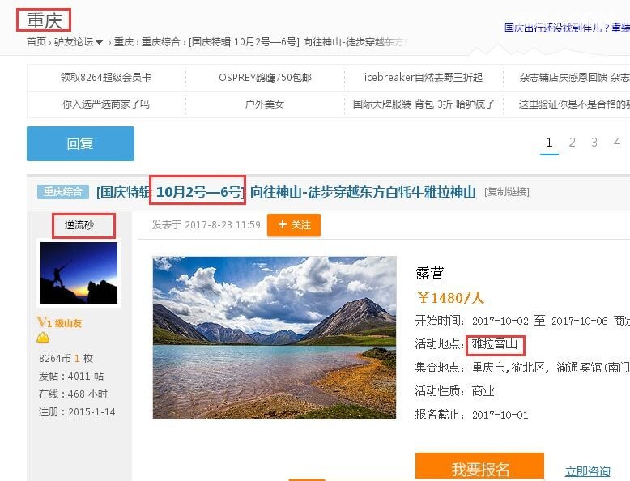Open the OSPREY骼鹰750包邮 promo link
The image size is (630, 481).
click(x=265, y=78)
